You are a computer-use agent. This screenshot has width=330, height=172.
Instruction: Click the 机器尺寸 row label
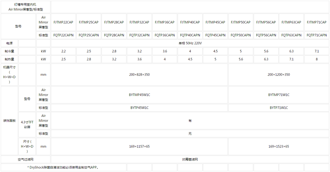tap(10, 75)
